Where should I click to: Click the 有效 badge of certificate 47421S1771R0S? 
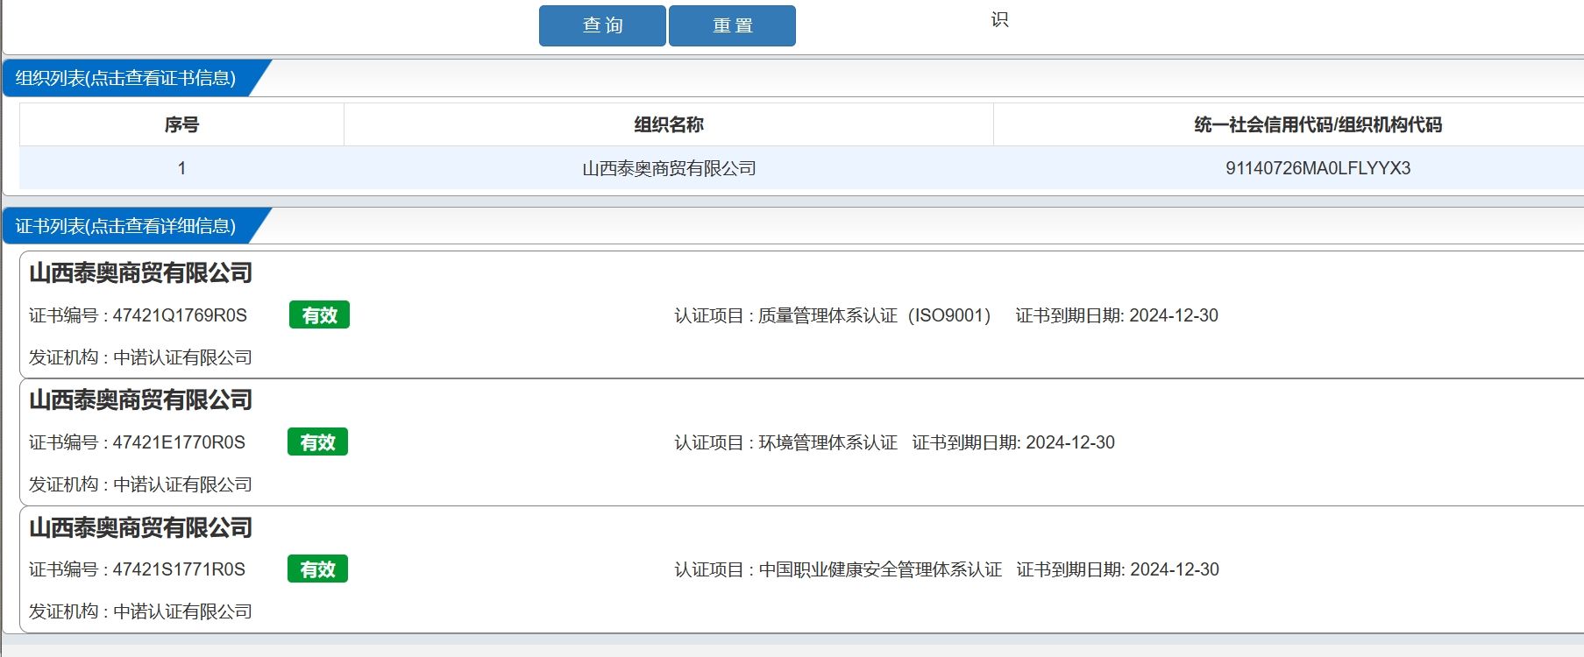pyautogui.click(x=317, y=569)
